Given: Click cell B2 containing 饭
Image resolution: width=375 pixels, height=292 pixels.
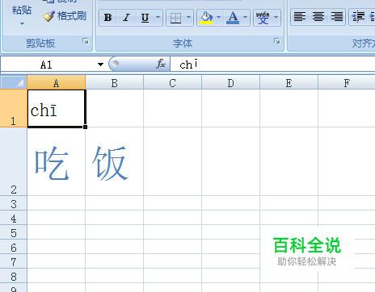Looking at the screenshot, I should click(115, 161).
